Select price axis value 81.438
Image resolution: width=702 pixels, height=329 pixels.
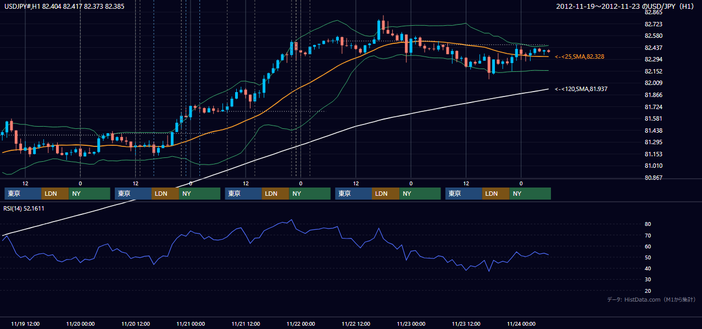654,131
